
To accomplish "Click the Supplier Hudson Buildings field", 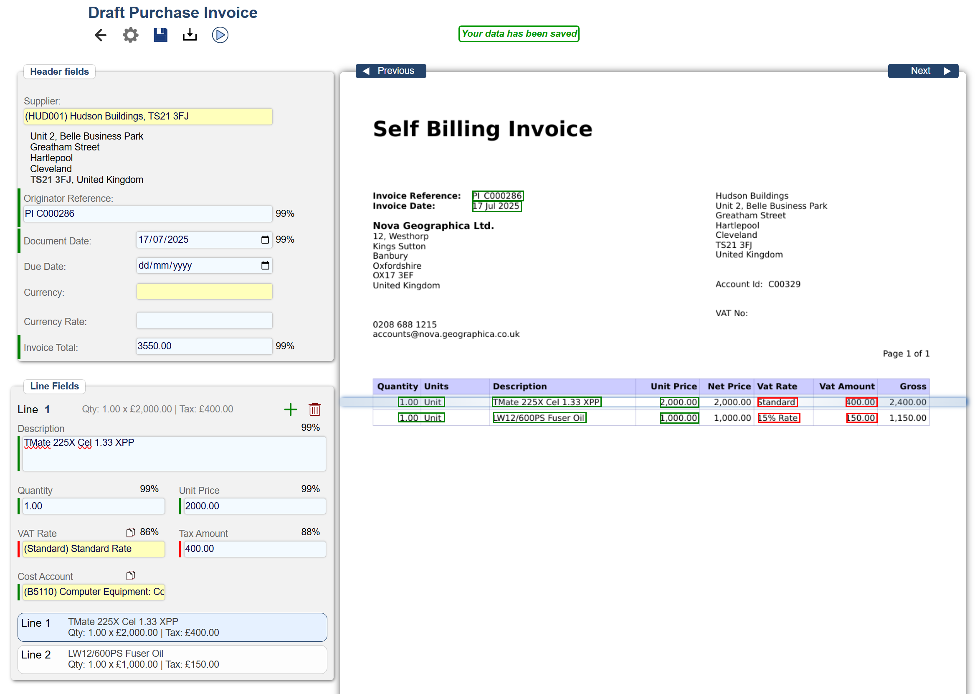I will point(148,117).
